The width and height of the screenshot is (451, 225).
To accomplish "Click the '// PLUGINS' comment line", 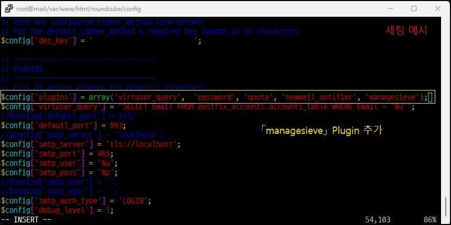I will tap(22, 69).
